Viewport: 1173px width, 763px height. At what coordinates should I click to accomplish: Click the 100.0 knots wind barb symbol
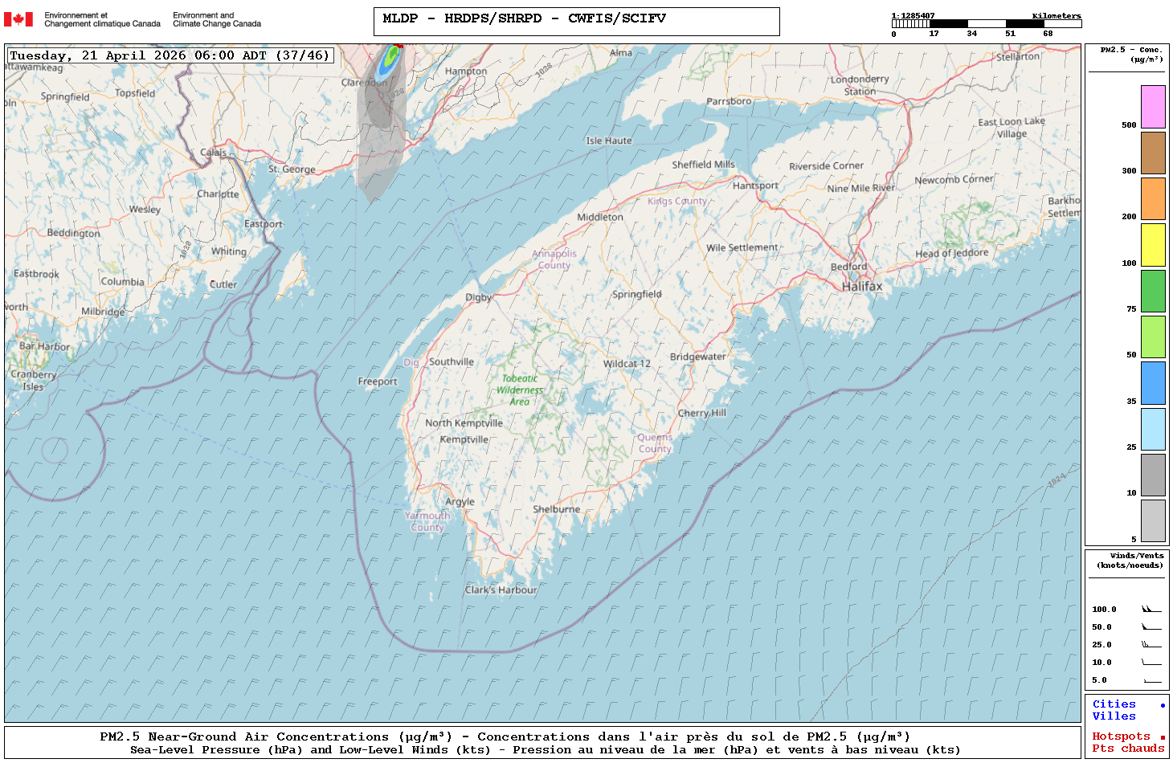(1151, 610)
